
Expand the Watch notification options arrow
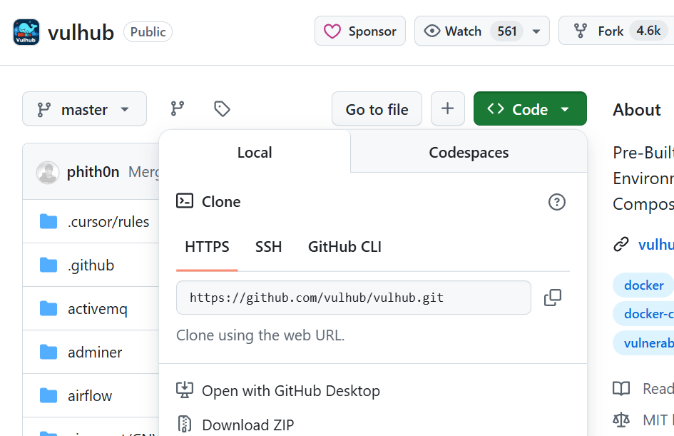(x=536, y=31)
